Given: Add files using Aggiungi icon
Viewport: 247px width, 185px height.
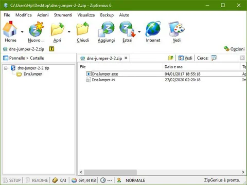Looking at the screenshot, I should click(x=106, y=29).
